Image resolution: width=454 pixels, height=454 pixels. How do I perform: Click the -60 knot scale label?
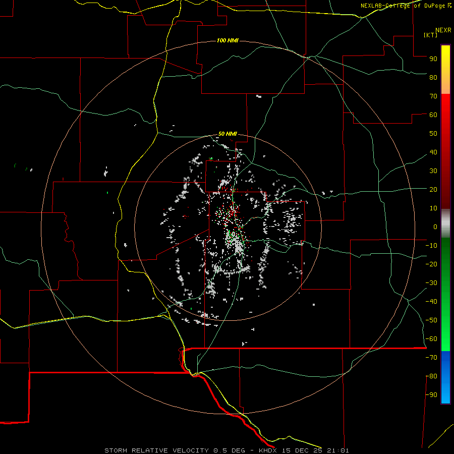[431, 339]
